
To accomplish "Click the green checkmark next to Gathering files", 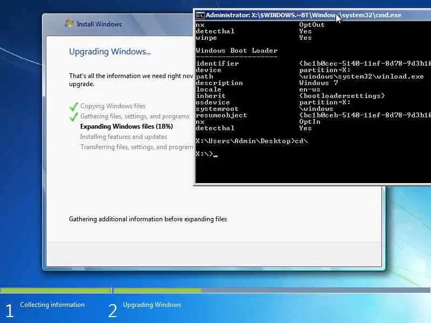I will 73,117.
